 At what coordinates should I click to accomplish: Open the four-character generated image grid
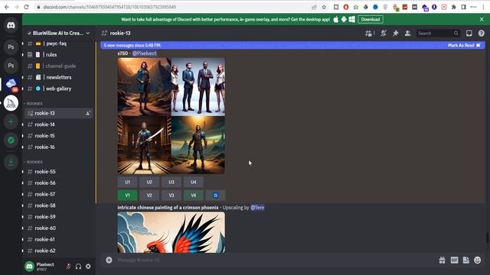pos(171,115)
